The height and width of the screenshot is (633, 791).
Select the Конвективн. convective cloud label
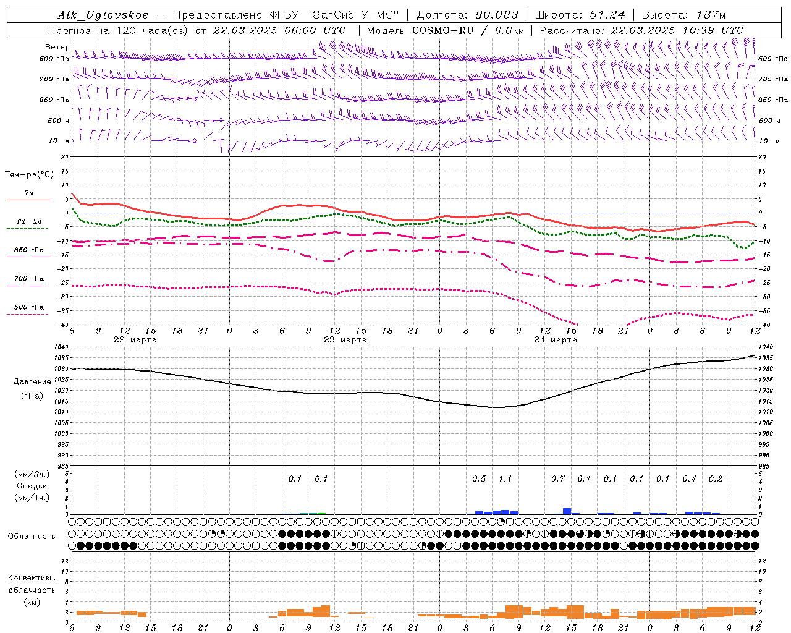(32, 578)
